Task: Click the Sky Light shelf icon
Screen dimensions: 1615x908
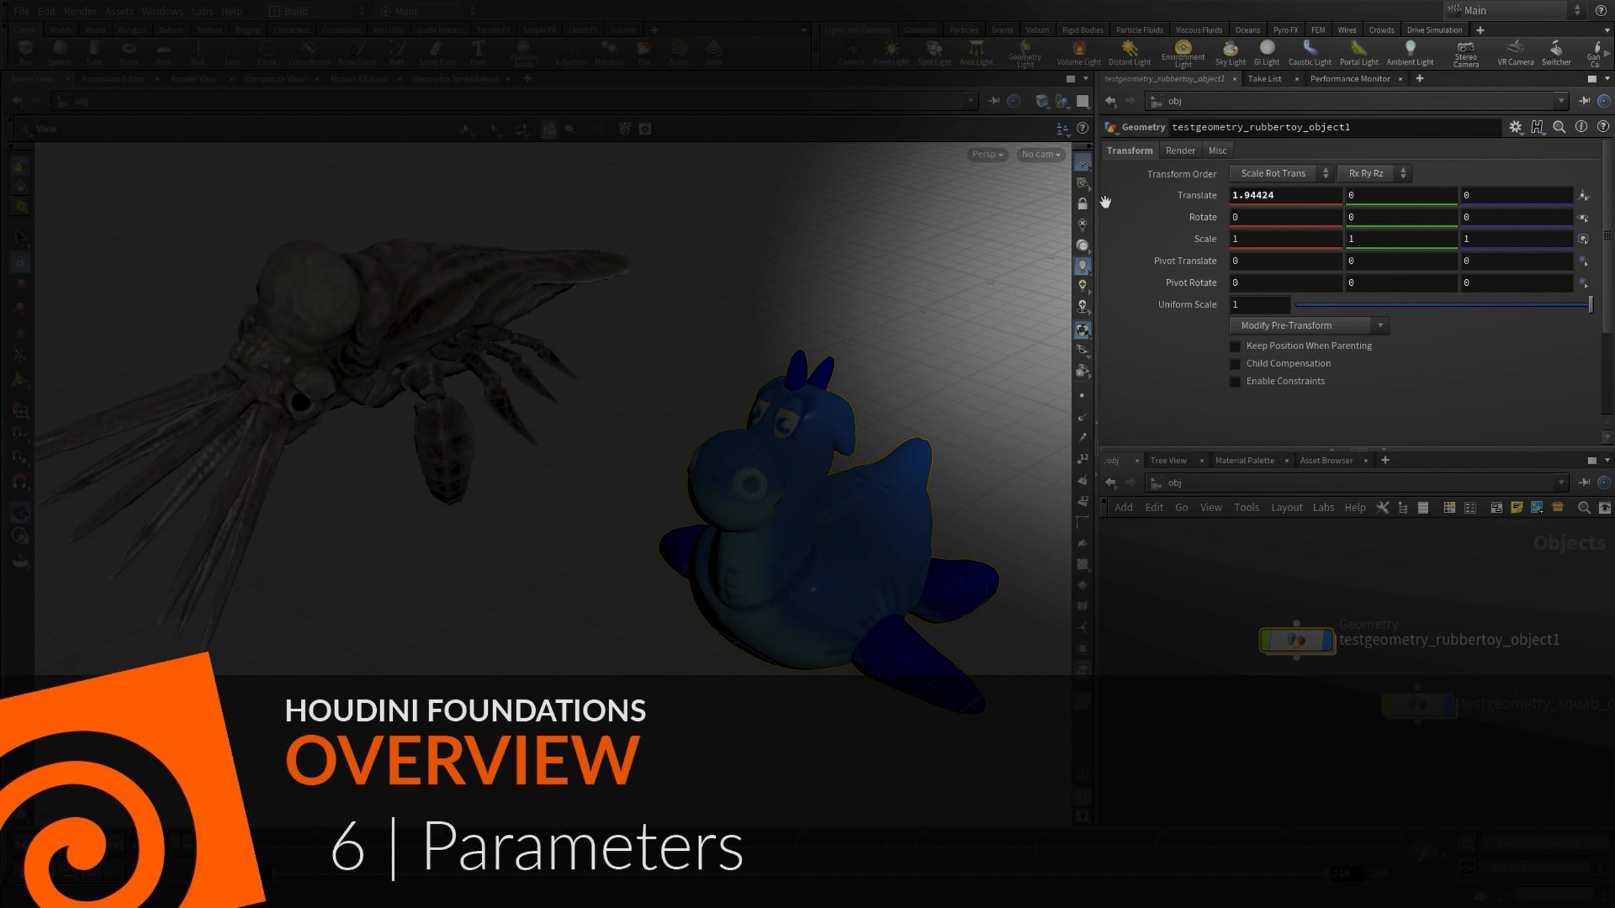Action: click(1230, 51)
